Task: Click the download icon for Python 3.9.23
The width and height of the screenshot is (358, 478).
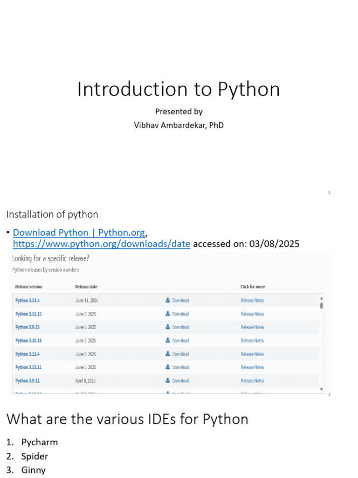Action: pos(168,327)
